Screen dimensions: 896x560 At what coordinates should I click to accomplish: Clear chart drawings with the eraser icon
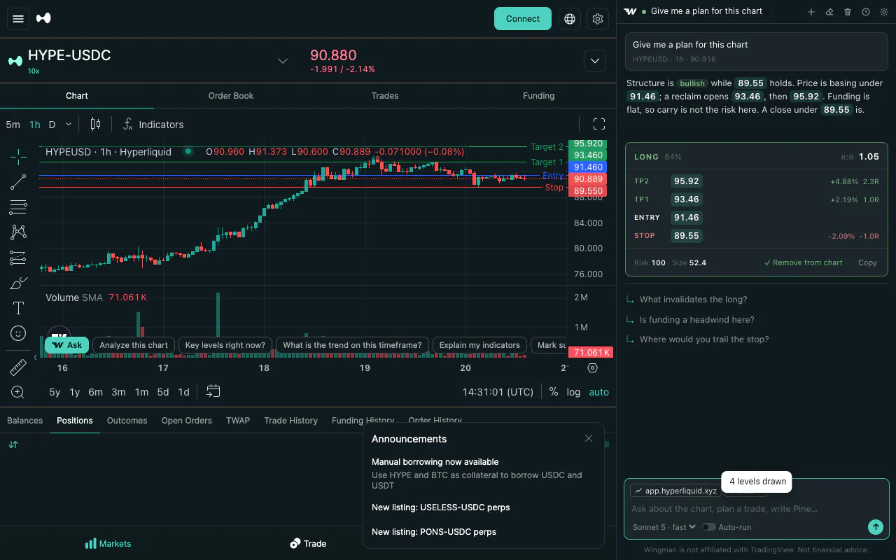pos(829,12)
